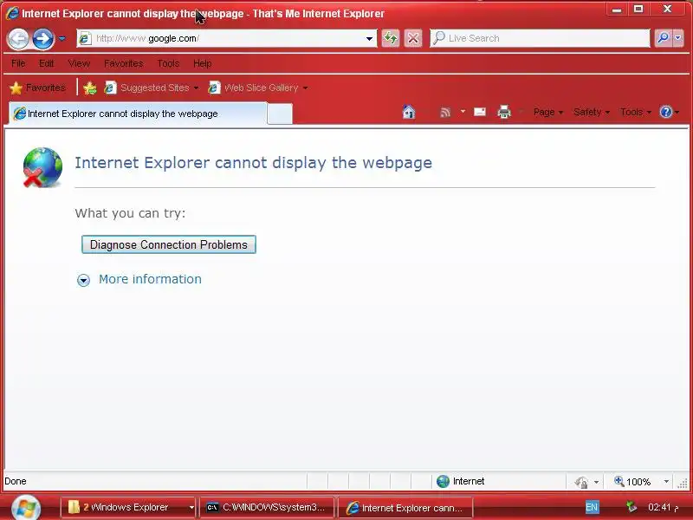The width and height of the screenshot is (693, 520).
Task: Open Web Slice Gallery dropdown
Action: pyautogui.click(x=257, y=88)
